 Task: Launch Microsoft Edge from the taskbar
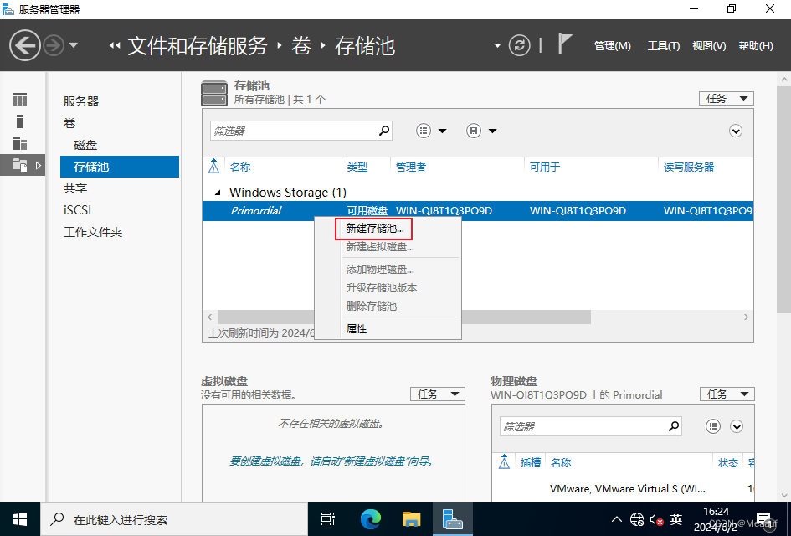[x=371, y=519]
